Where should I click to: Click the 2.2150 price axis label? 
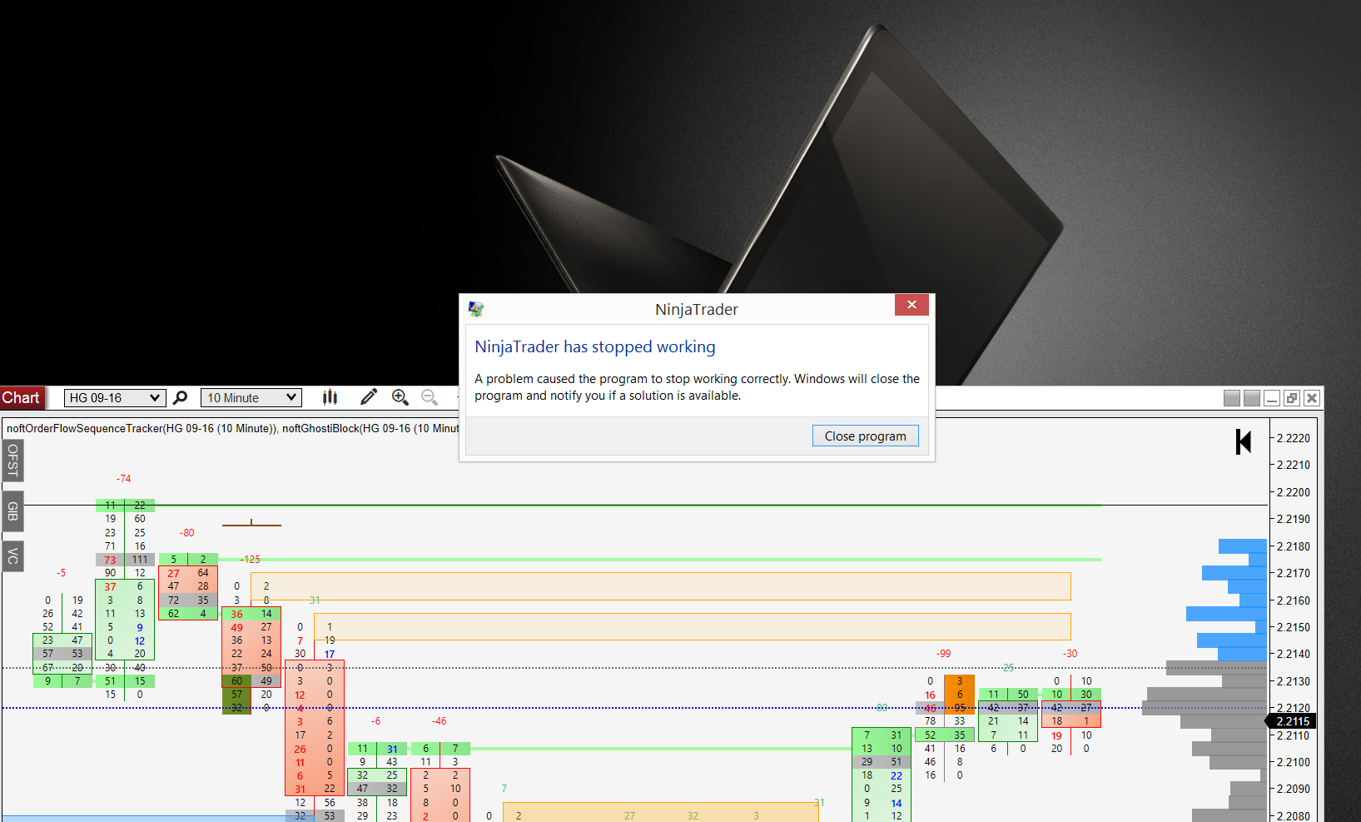point(1294,627)
